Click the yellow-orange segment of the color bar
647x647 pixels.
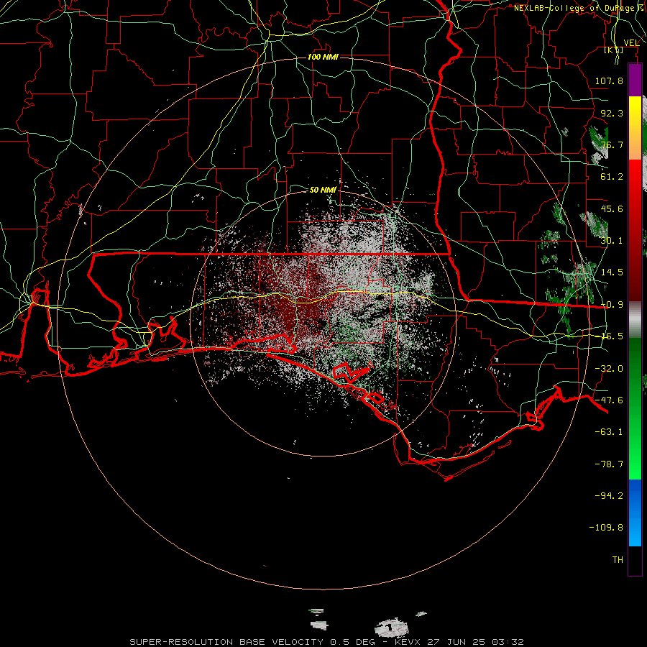635,128
